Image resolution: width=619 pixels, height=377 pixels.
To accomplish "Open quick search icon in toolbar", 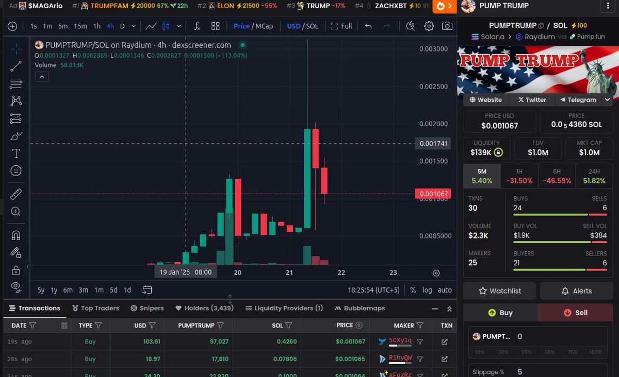I will click(410, 26).
